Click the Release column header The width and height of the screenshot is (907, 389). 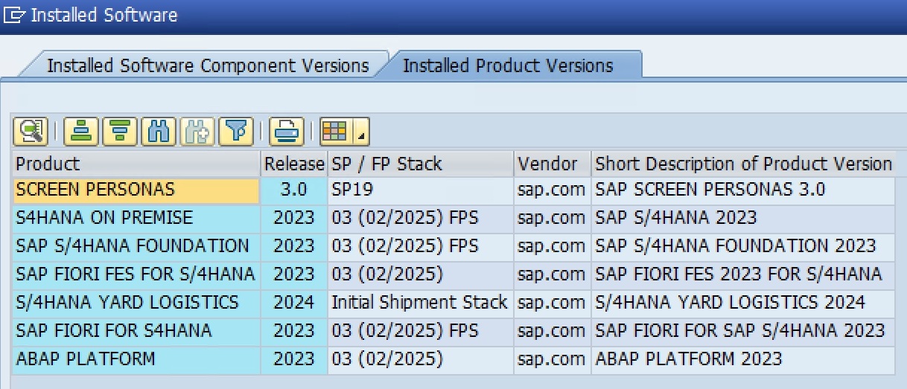pos(294,164)
